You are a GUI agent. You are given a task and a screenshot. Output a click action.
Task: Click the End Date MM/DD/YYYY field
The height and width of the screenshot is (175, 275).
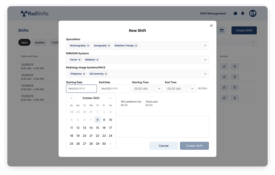click(x=114, y=88)
